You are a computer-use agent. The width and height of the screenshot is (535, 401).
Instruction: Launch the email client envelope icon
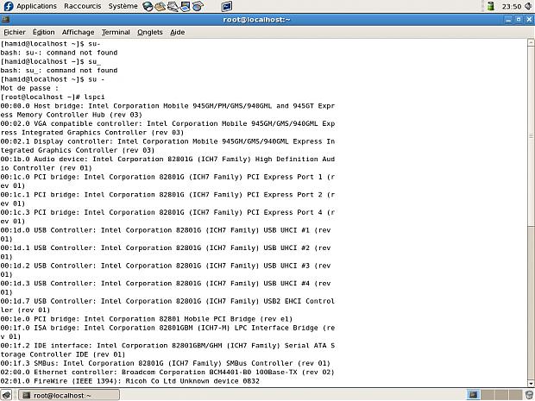160,6
